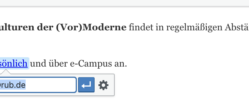
Task: Select the highlighted "sönlich" hyperlink
Action: tap(14, 63)
